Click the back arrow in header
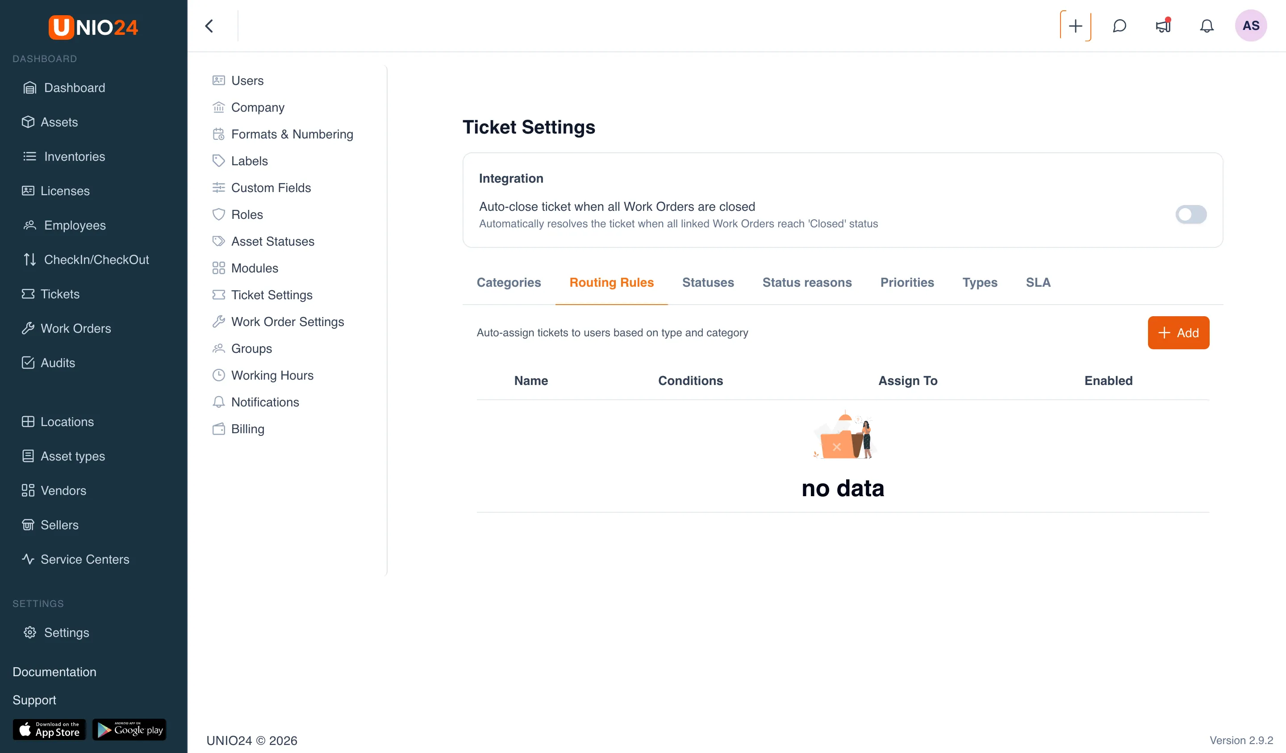 [x=209, y=25]
